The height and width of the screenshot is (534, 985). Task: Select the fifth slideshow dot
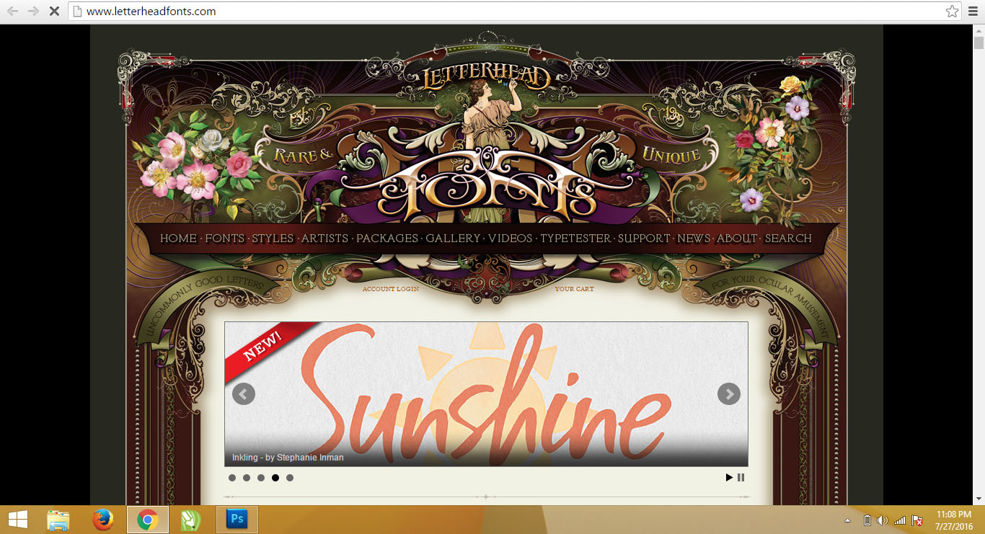pyautogui.click(x=290, y=478)
